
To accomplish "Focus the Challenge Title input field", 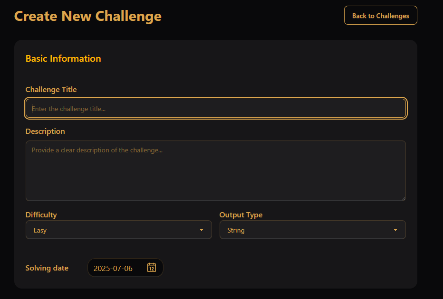I will coord(215,109).
